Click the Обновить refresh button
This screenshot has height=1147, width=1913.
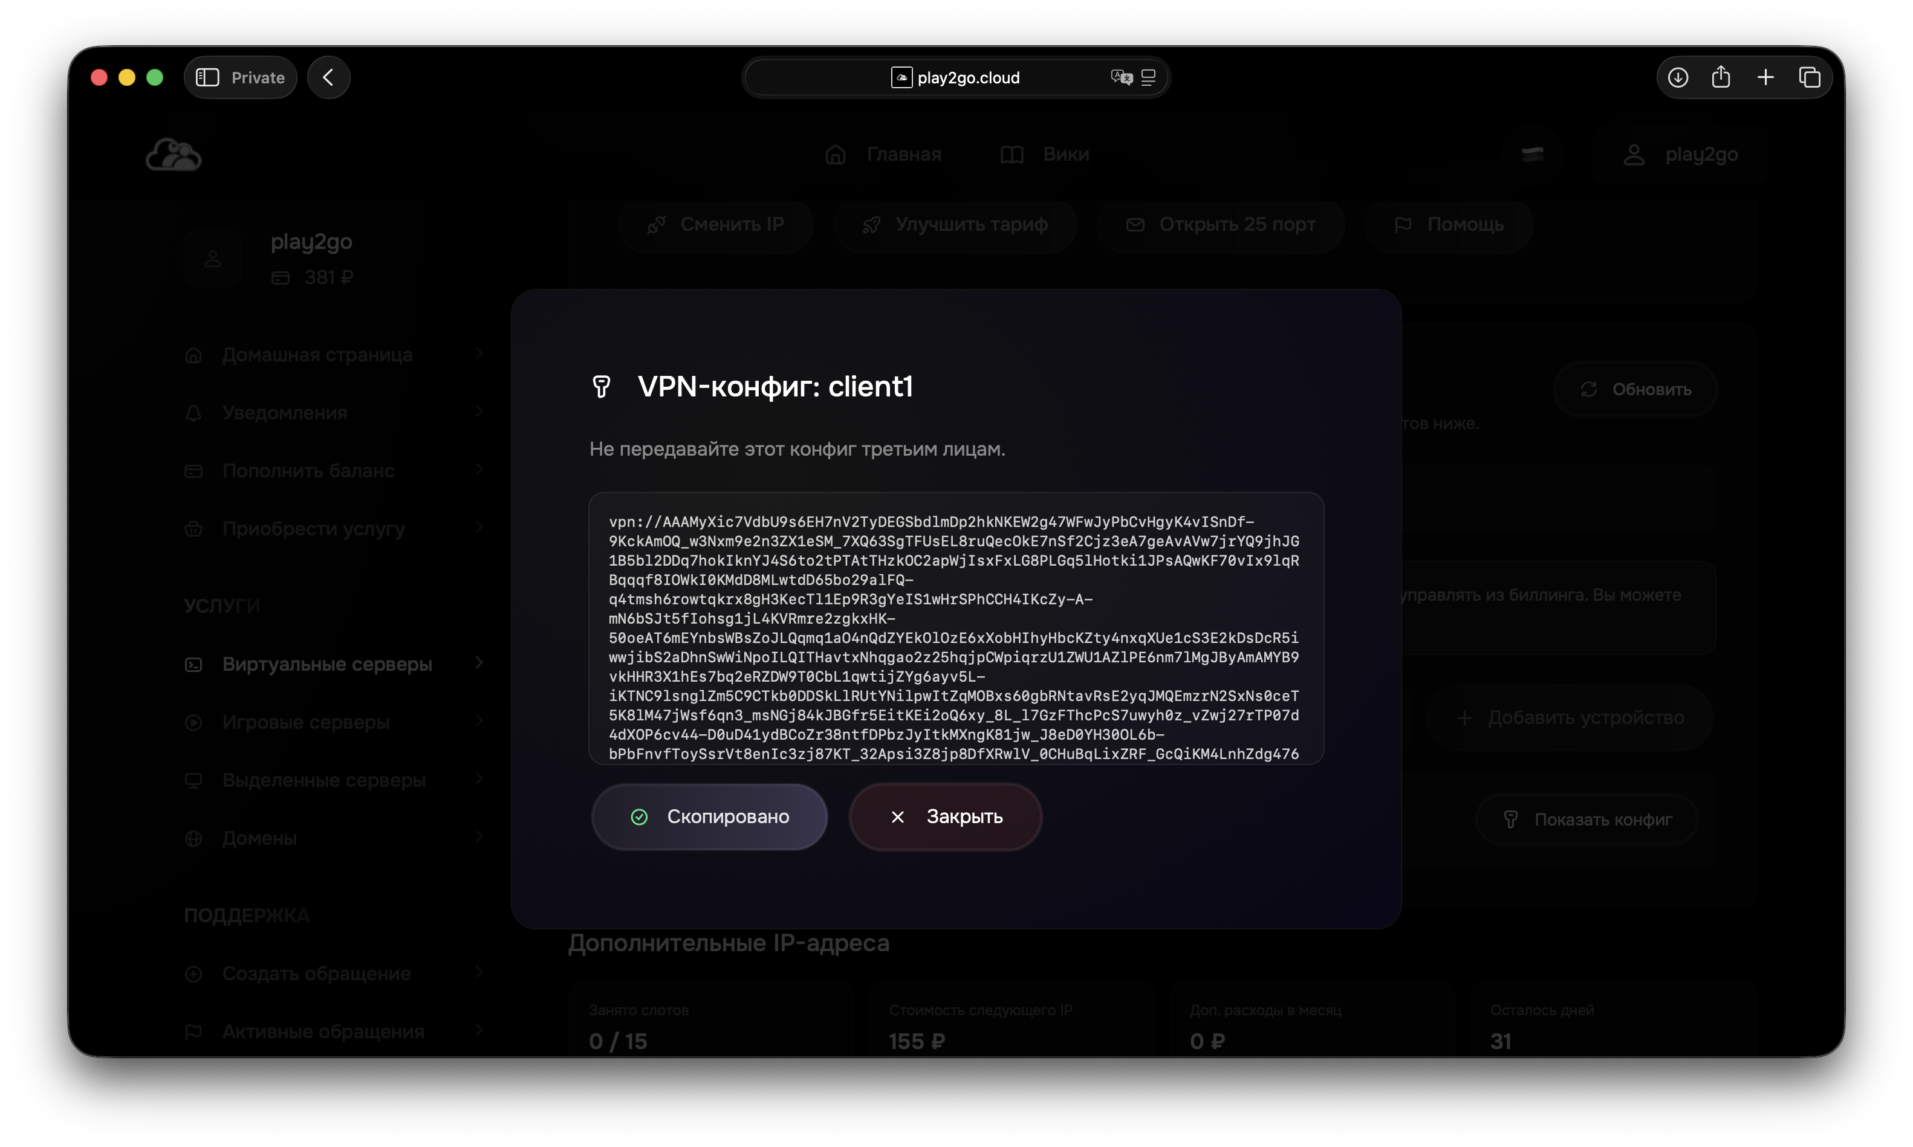point(1635,390)
